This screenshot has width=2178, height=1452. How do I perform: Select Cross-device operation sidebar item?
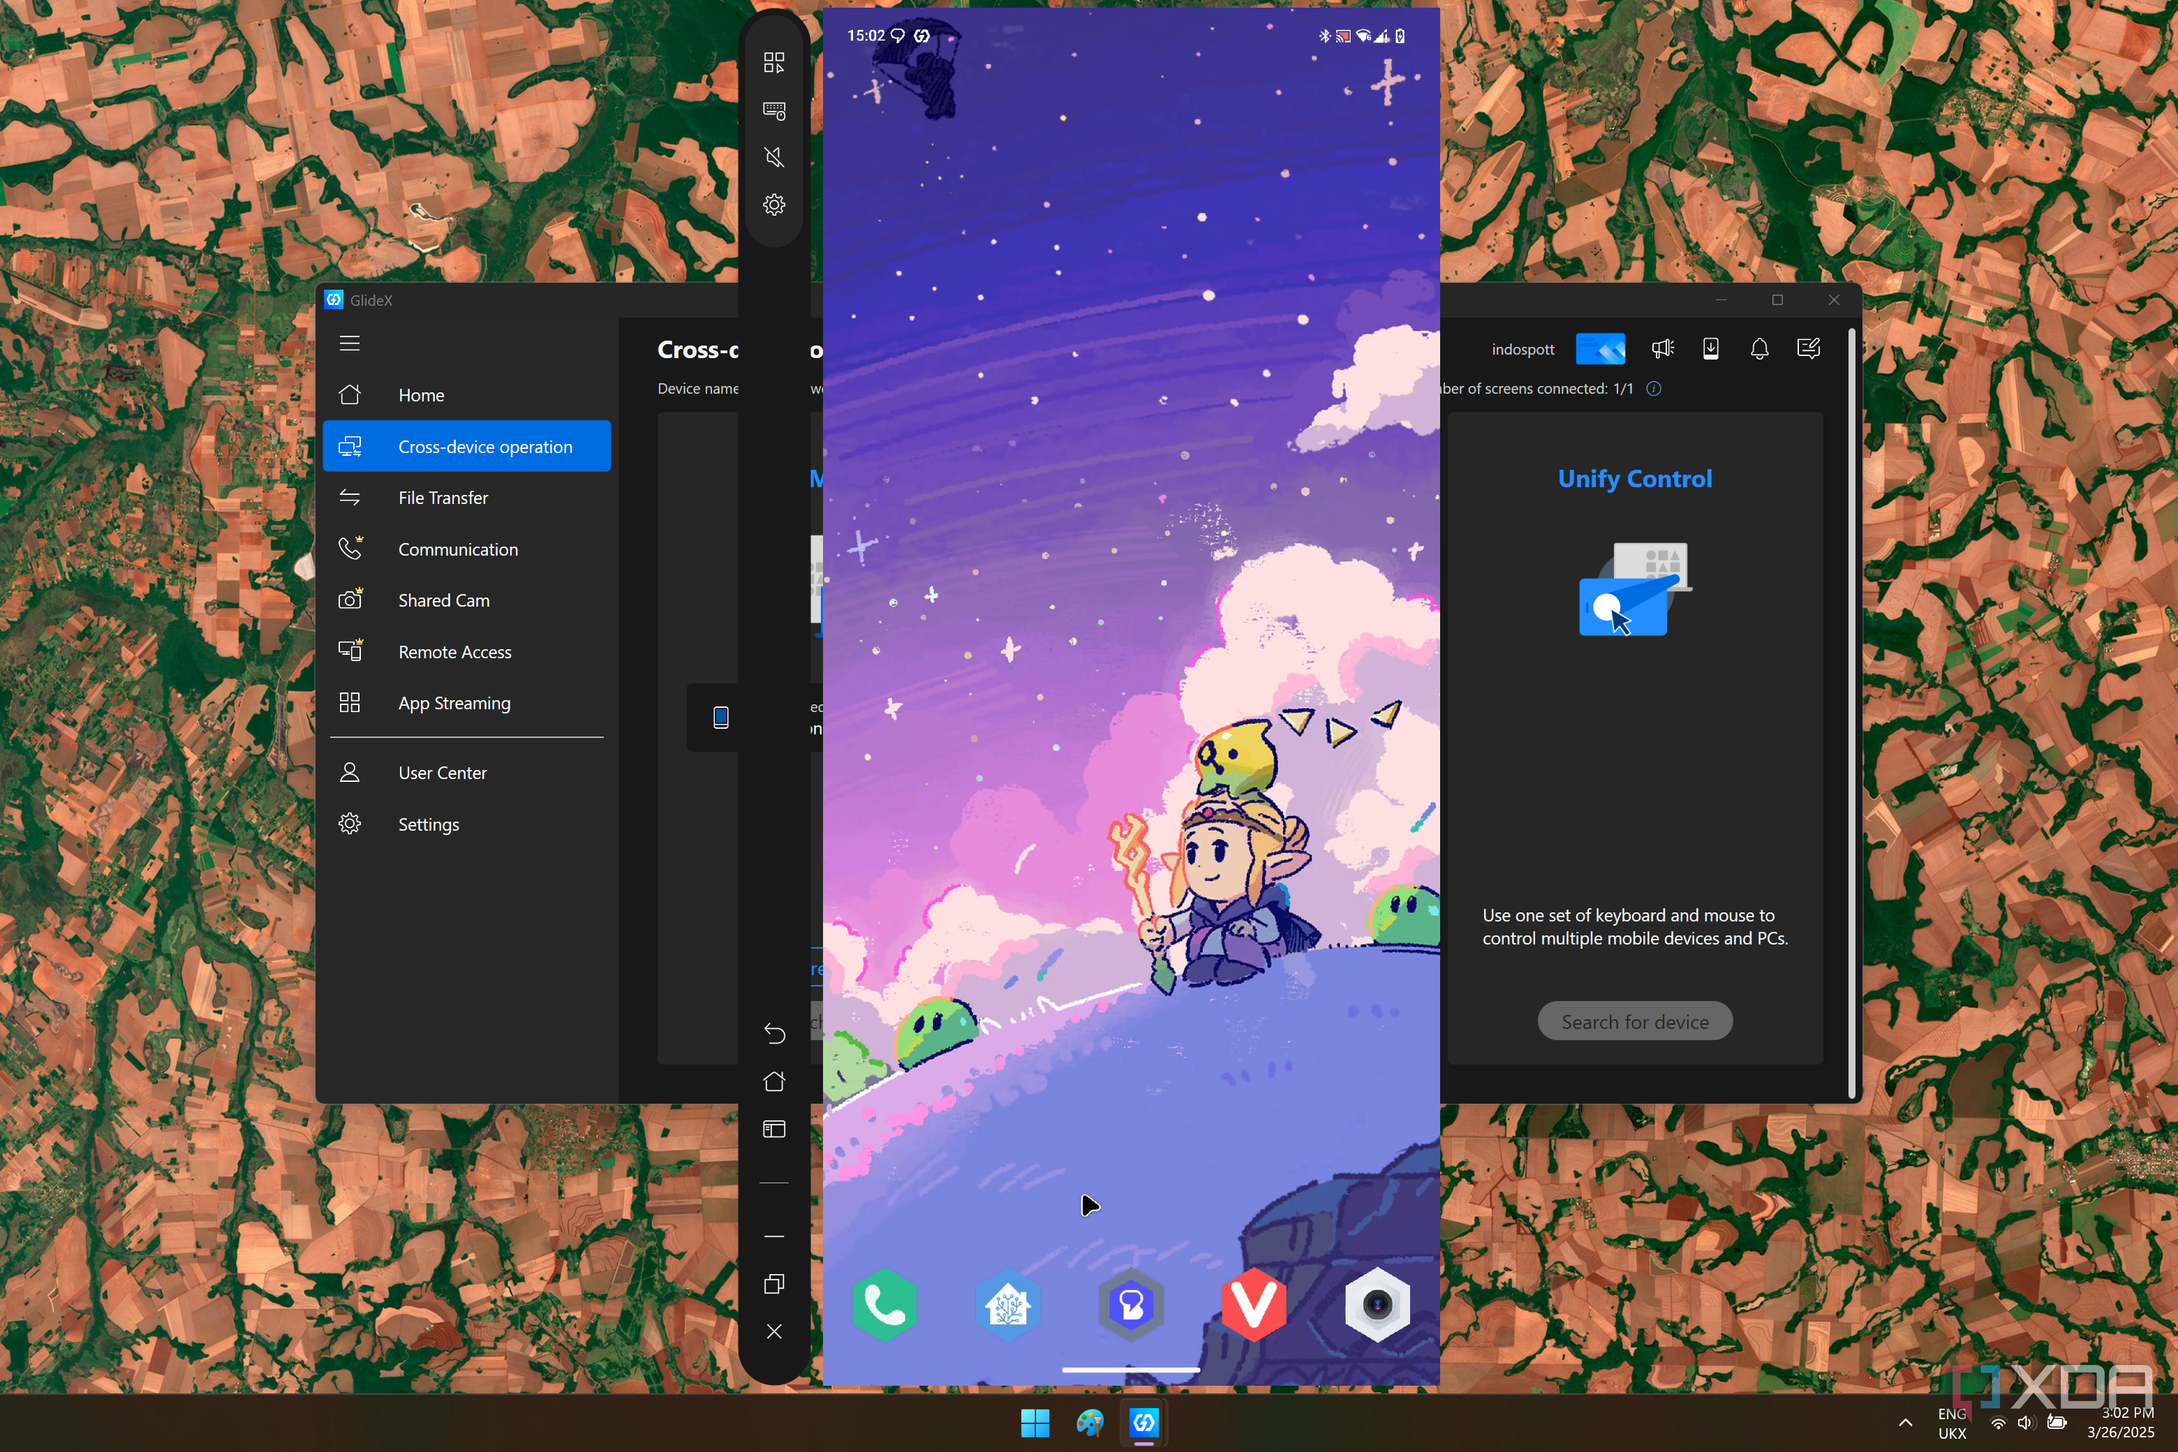coord(467,446)
